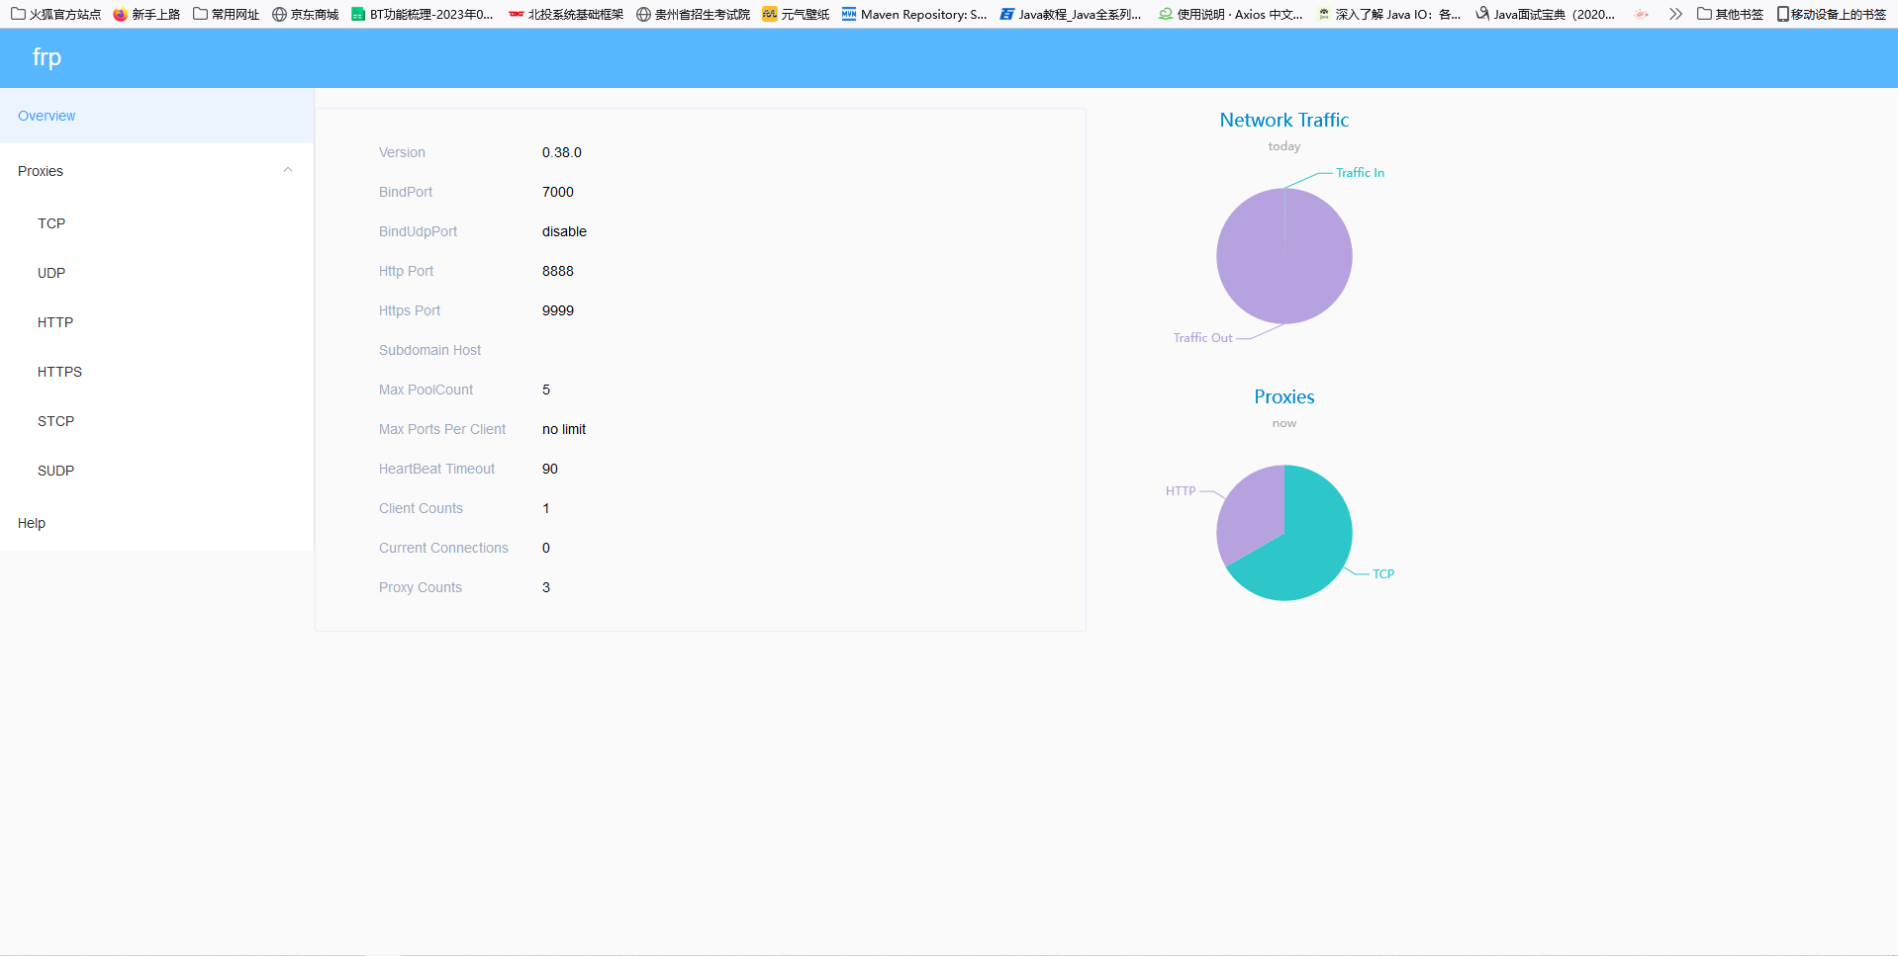
Task: Click the BindPort value 7000
Action: point(557,192)
